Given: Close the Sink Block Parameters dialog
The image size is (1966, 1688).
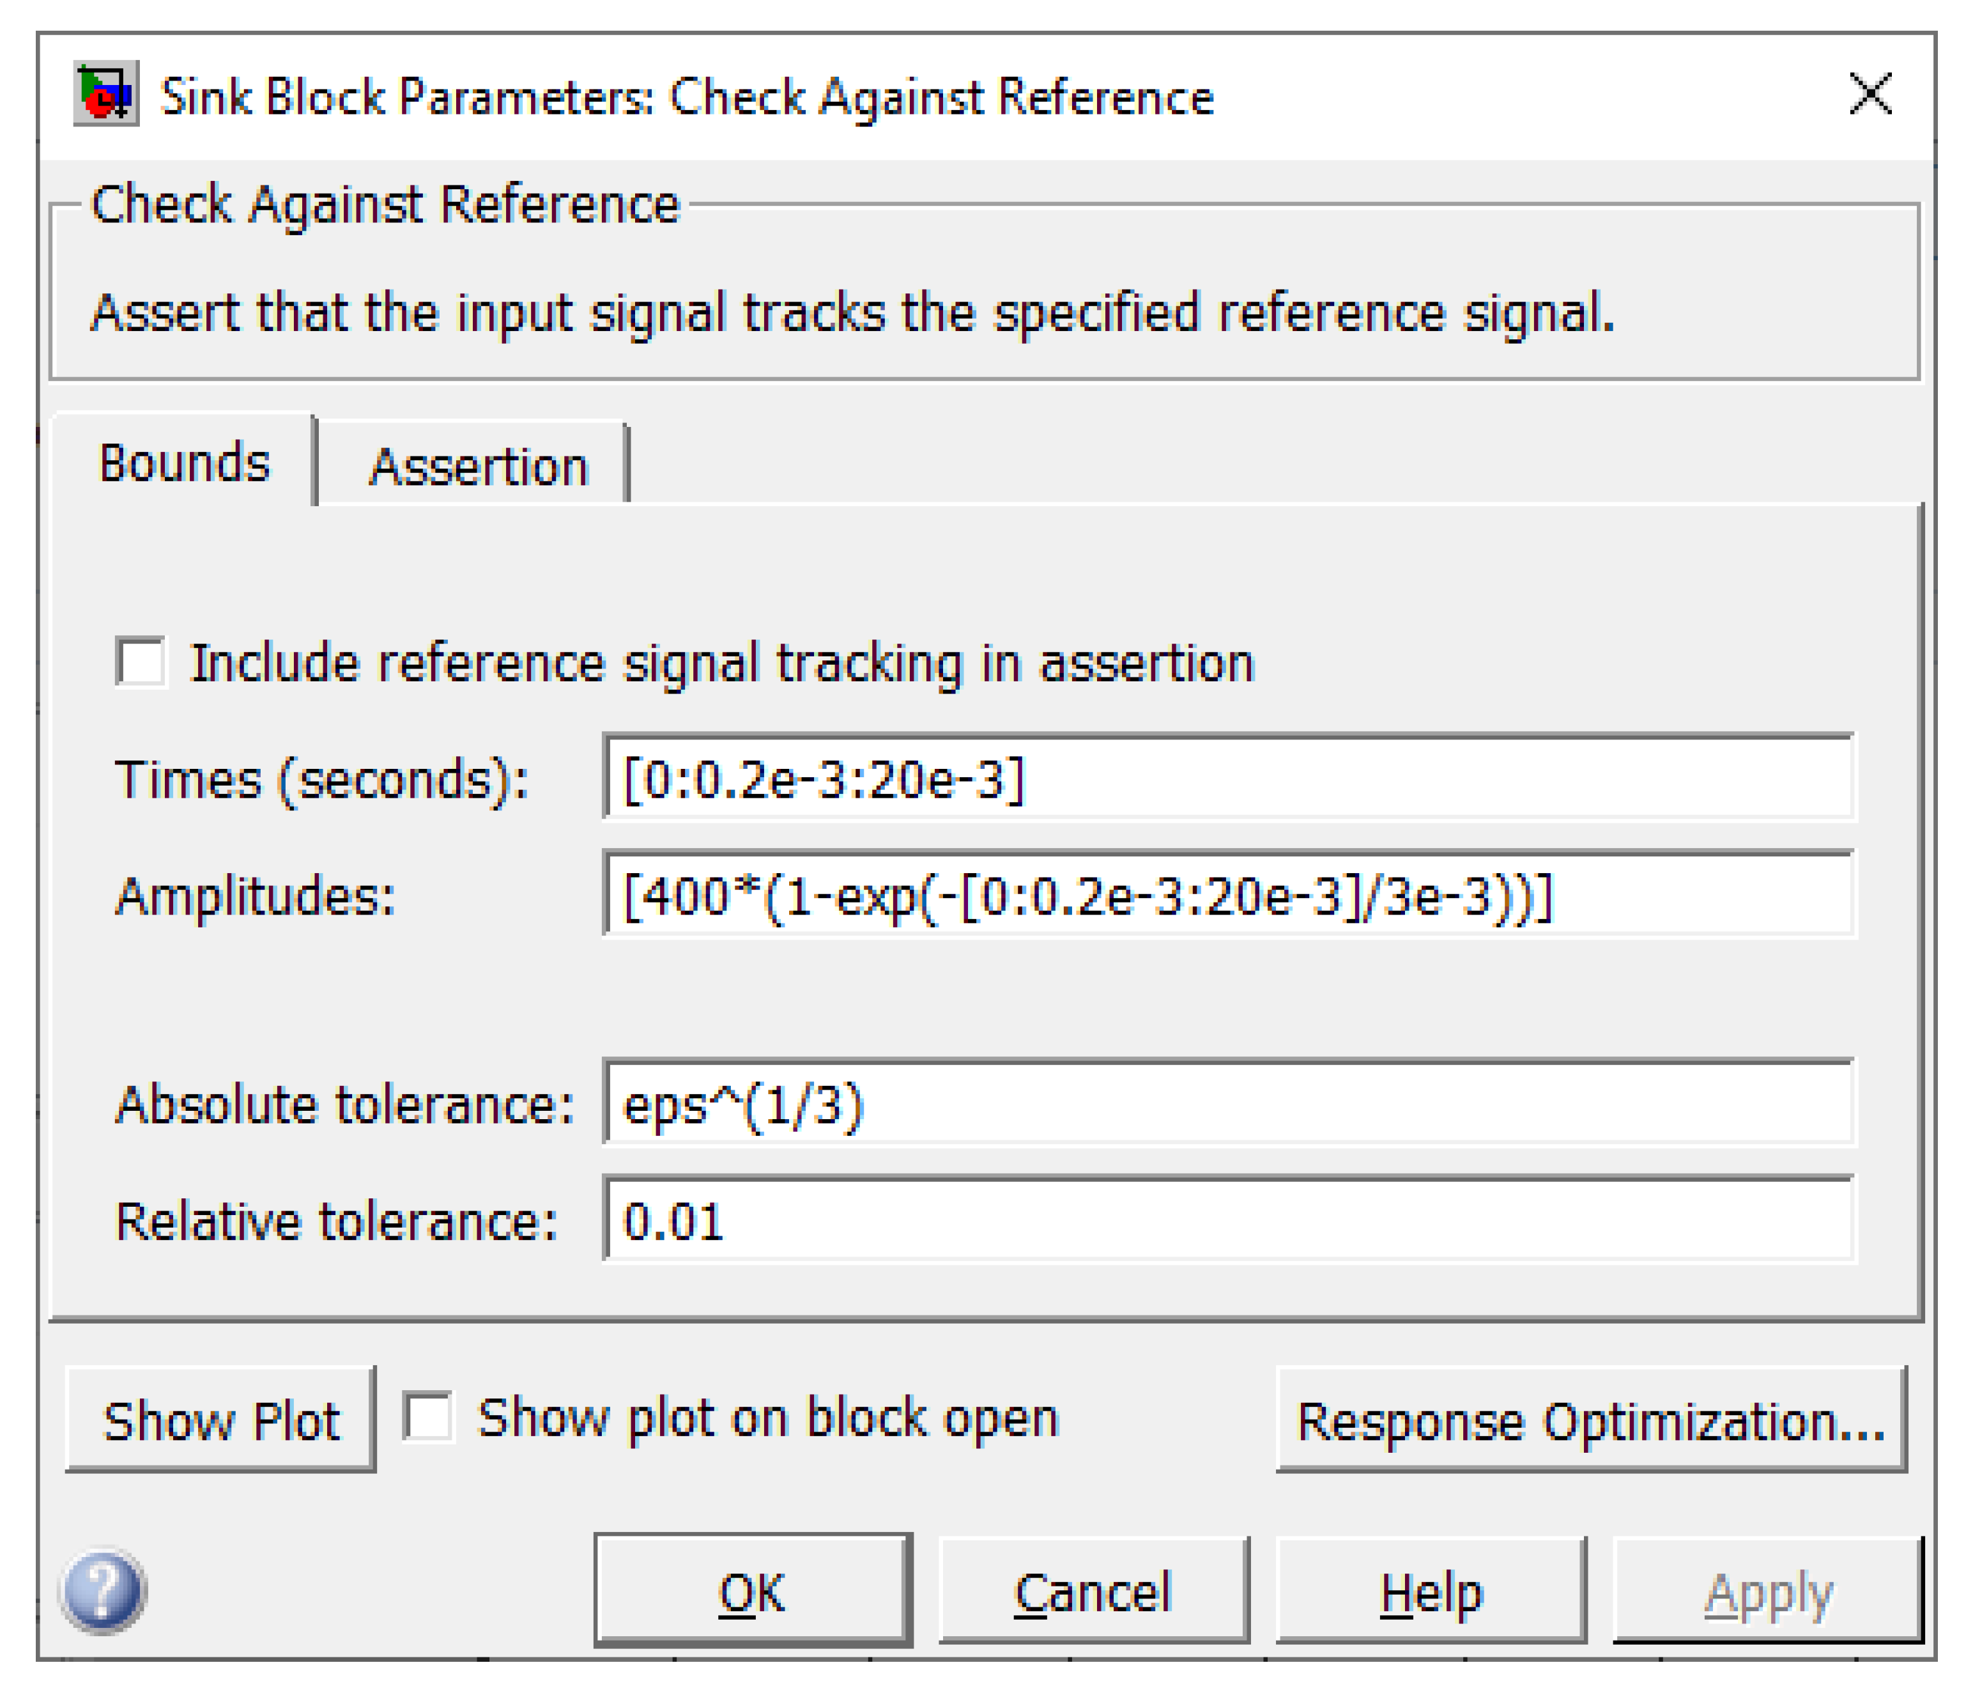Looking at the screenshot, I should (x=1870, y=95).
